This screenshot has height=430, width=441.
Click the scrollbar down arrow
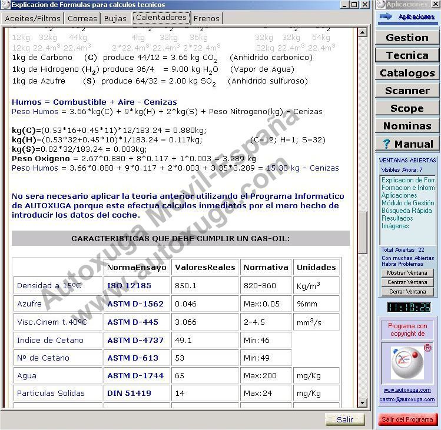click(x=363, y=402)
